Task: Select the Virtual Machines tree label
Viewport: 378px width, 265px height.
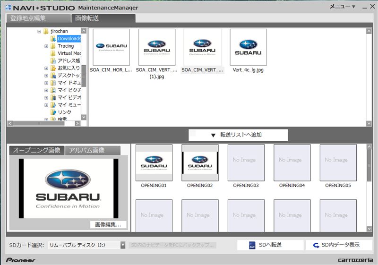Action: 69,53
